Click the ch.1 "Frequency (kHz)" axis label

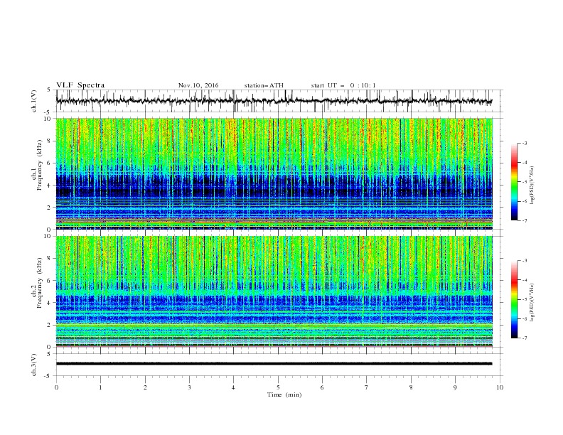click(40, 165)
